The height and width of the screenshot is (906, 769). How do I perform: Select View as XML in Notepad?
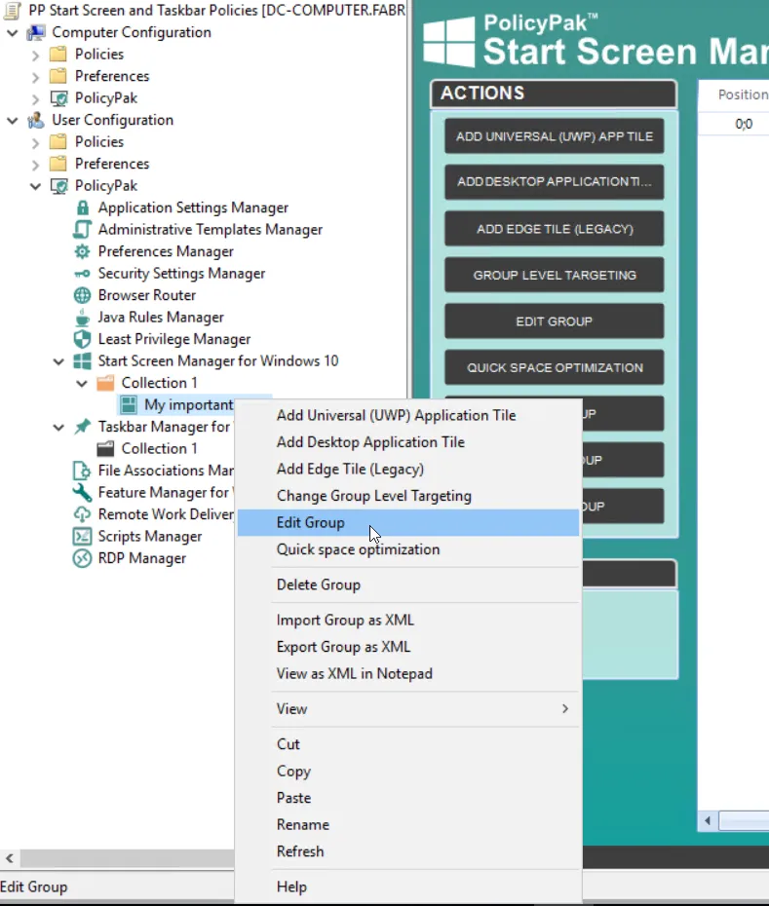tap(407, 674)
